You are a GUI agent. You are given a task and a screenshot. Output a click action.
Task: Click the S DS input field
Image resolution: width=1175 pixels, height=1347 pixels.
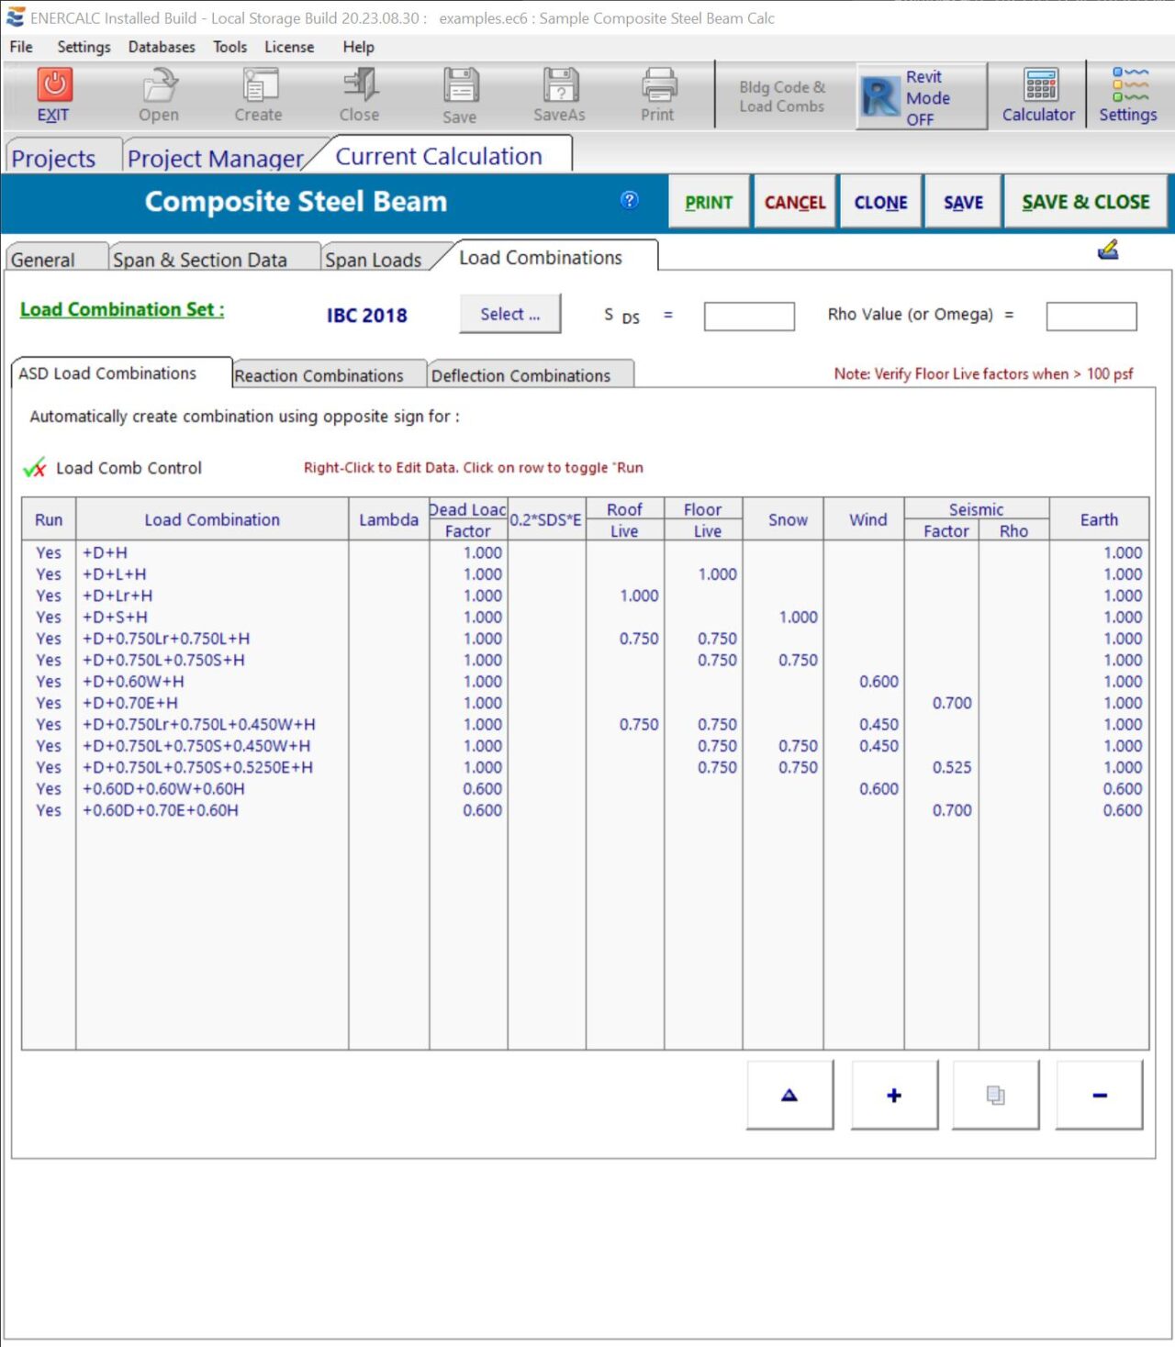click(x=748, y=317)
